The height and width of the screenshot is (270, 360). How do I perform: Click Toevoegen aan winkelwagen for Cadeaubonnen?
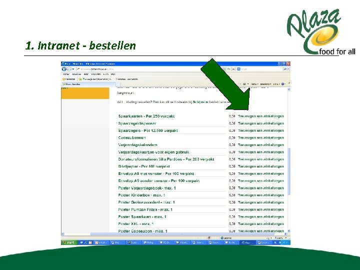point(261,138)
